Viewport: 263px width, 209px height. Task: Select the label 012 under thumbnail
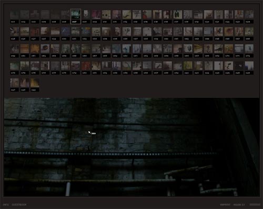click(x=127, y=22)
